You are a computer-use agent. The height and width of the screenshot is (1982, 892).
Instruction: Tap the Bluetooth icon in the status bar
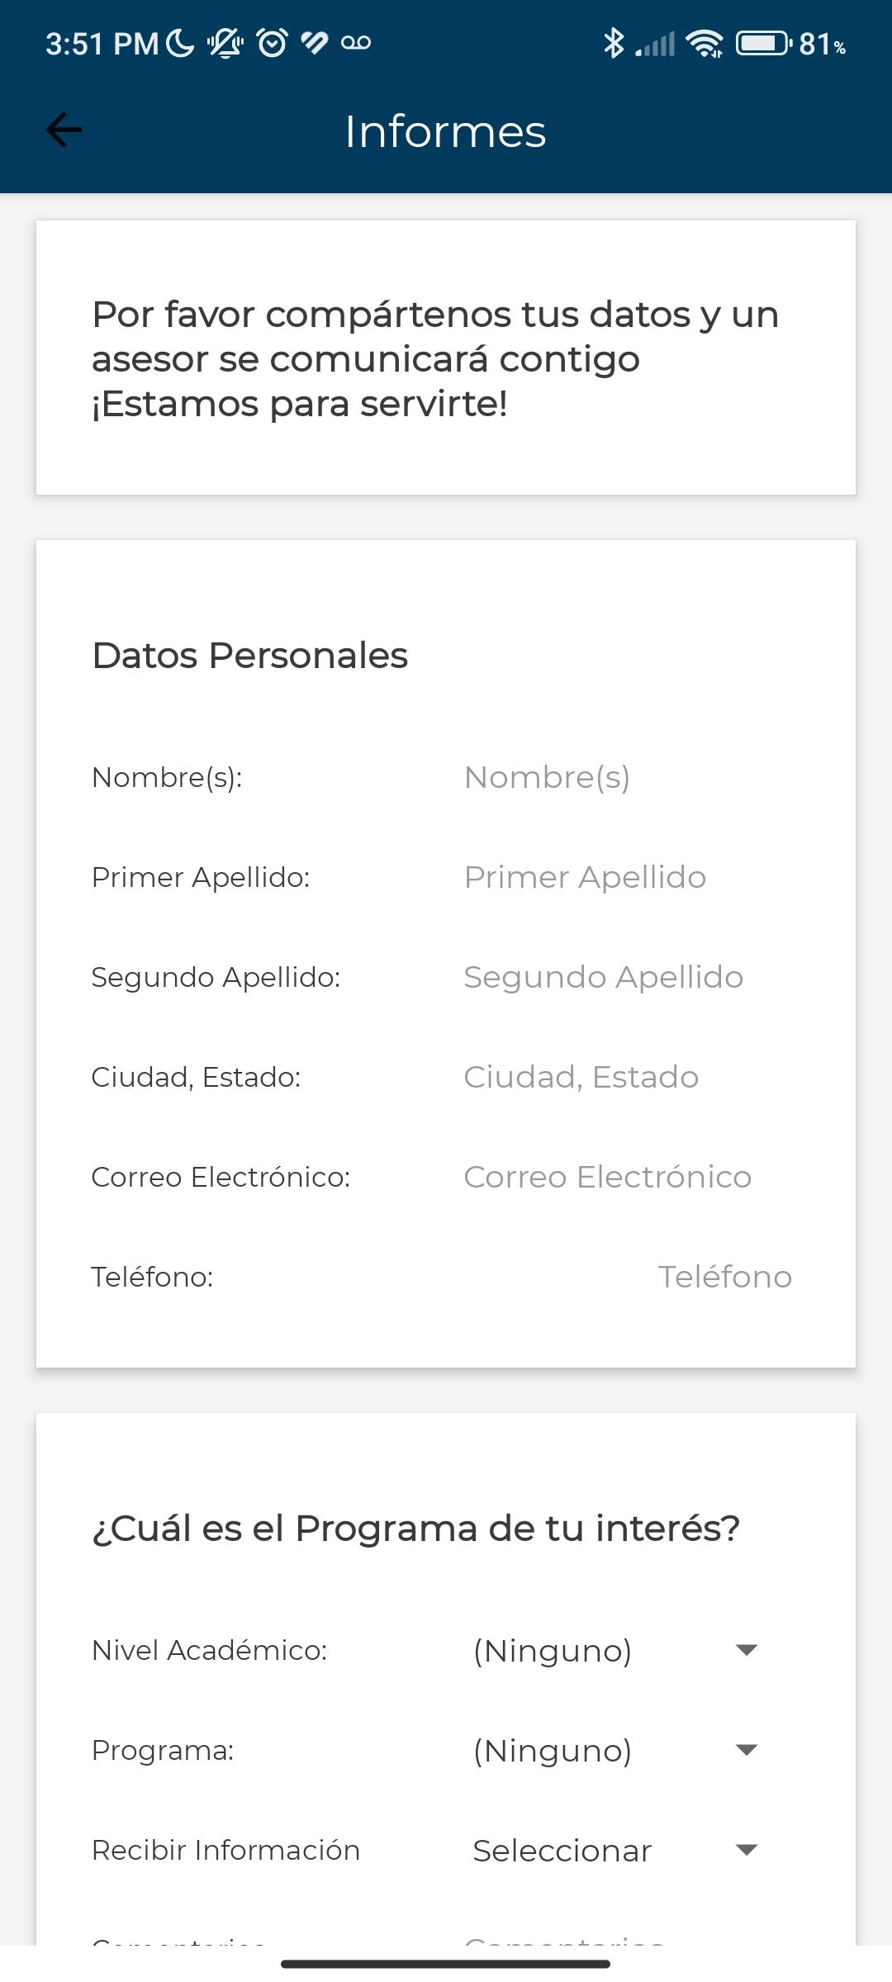[x=613, y=43]
